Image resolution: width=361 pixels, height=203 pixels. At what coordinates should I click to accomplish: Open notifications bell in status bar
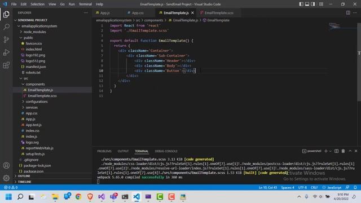[x=355, y=188]
